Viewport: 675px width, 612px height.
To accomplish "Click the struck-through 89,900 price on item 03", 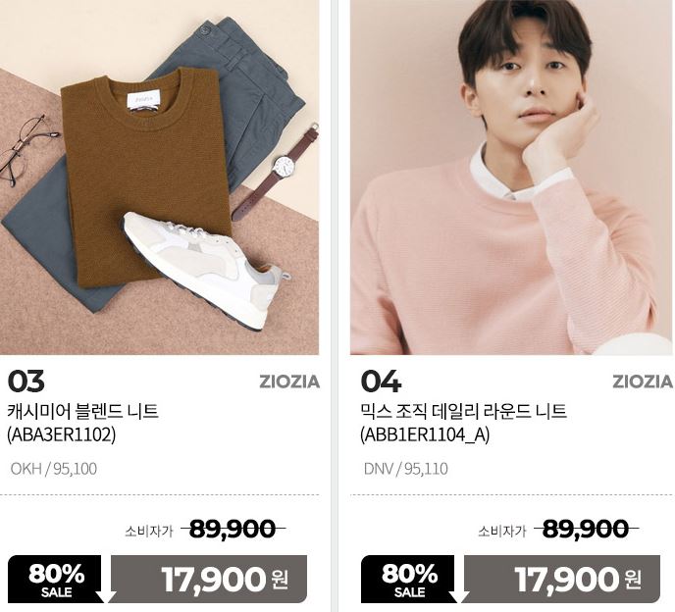I will point(233,529).
